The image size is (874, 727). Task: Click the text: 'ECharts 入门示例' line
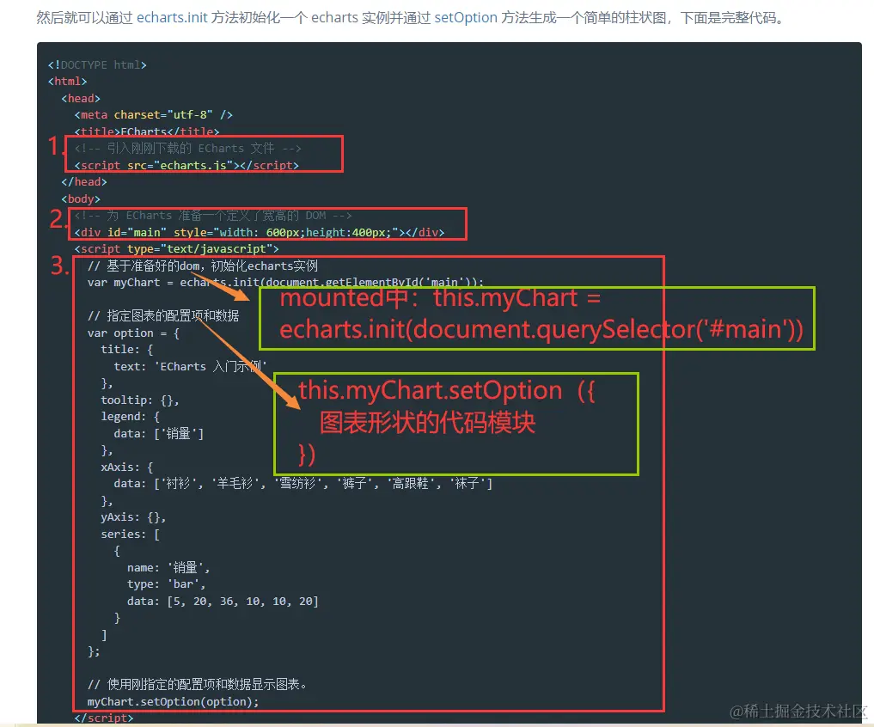[x=190, y=366]
